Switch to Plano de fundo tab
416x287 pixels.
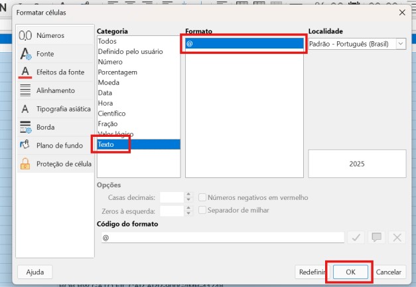(56, 145)
